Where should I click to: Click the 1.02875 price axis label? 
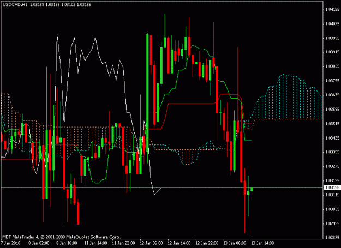332,238
